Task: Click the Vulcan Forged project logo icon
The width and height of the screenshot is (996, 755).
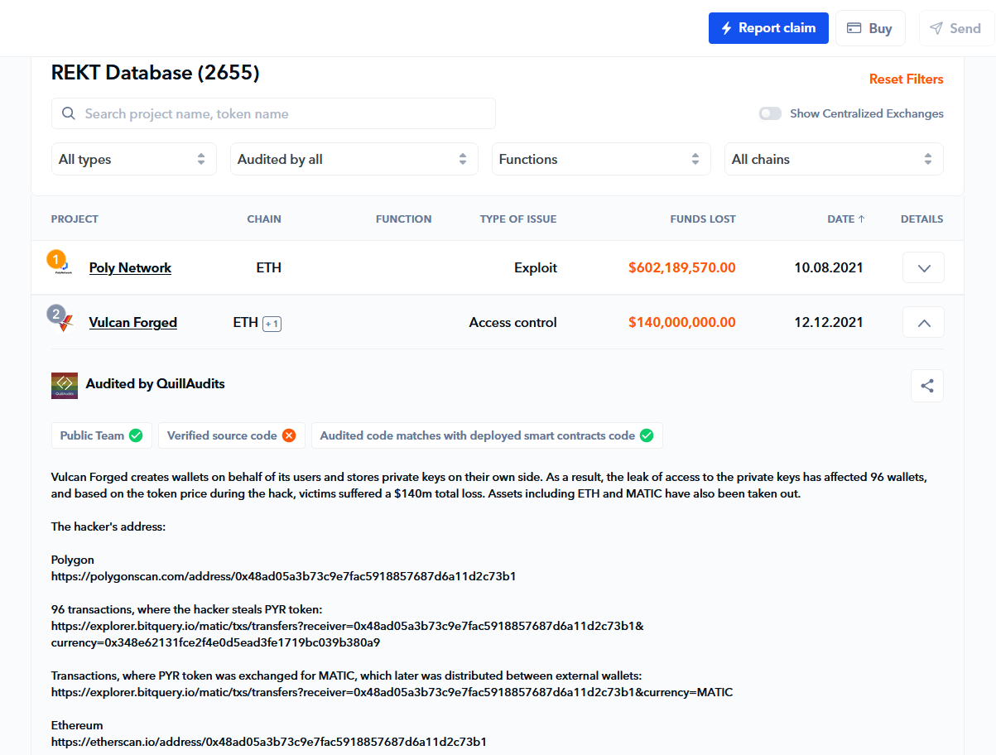Action: click(64, 322)
